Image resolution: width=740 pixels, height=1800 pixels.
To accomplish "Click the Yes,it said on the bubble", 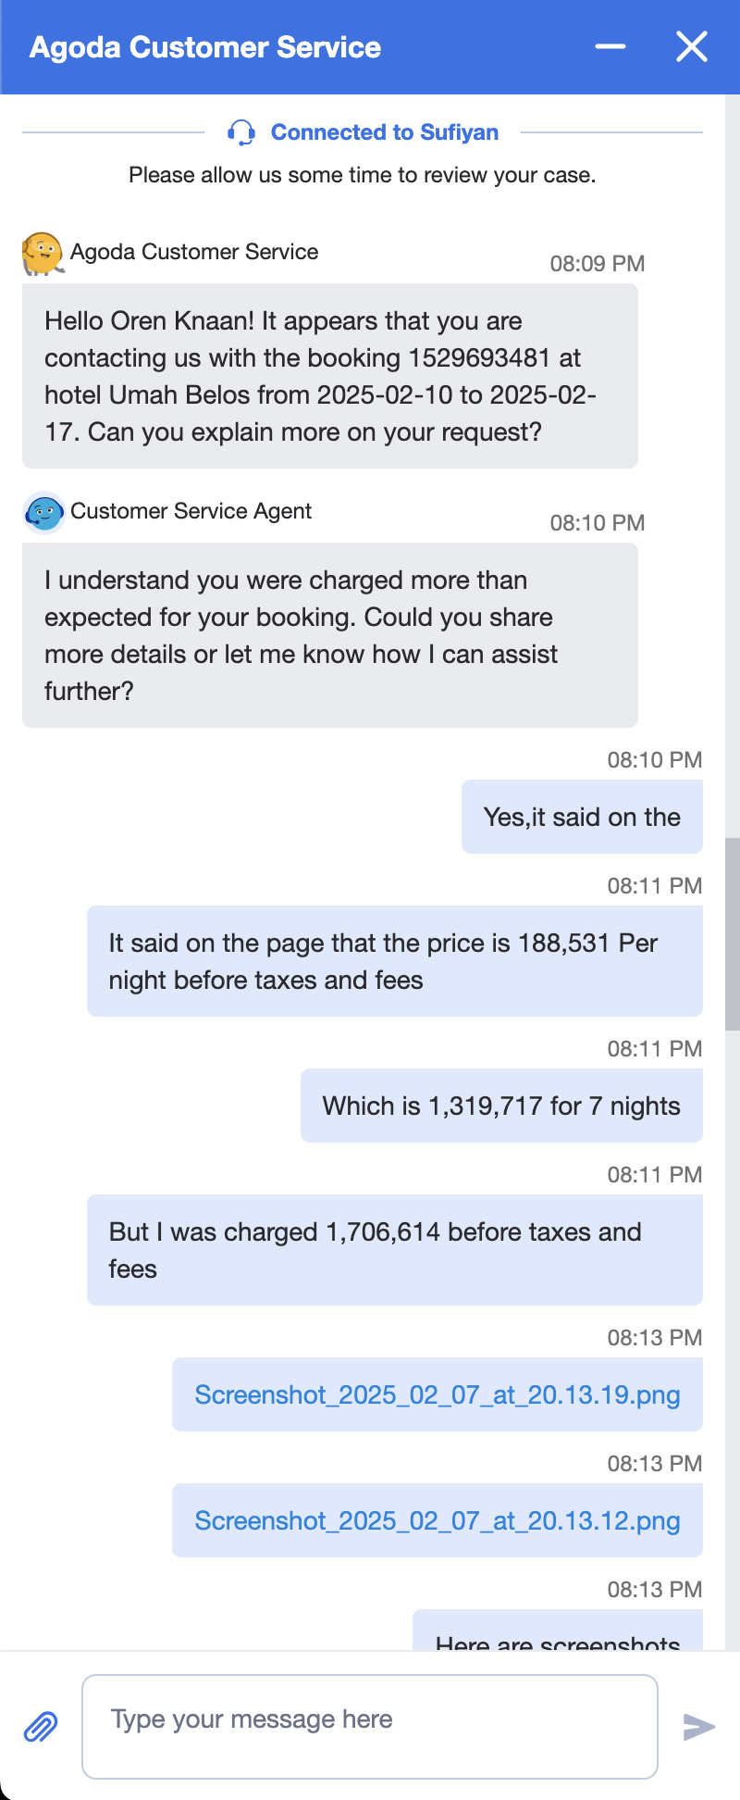I will [x=582, y=817].
